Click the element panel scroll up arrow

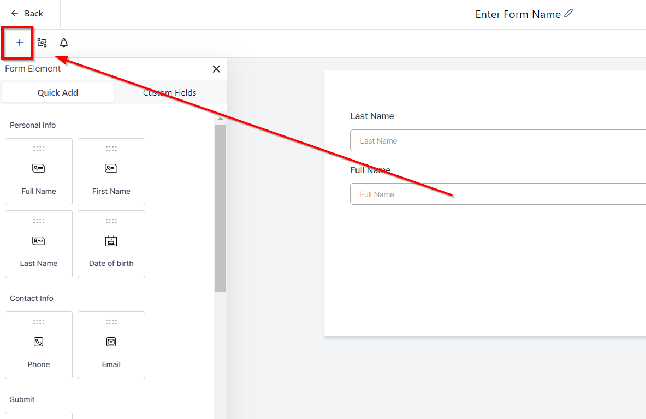(221, 119)
